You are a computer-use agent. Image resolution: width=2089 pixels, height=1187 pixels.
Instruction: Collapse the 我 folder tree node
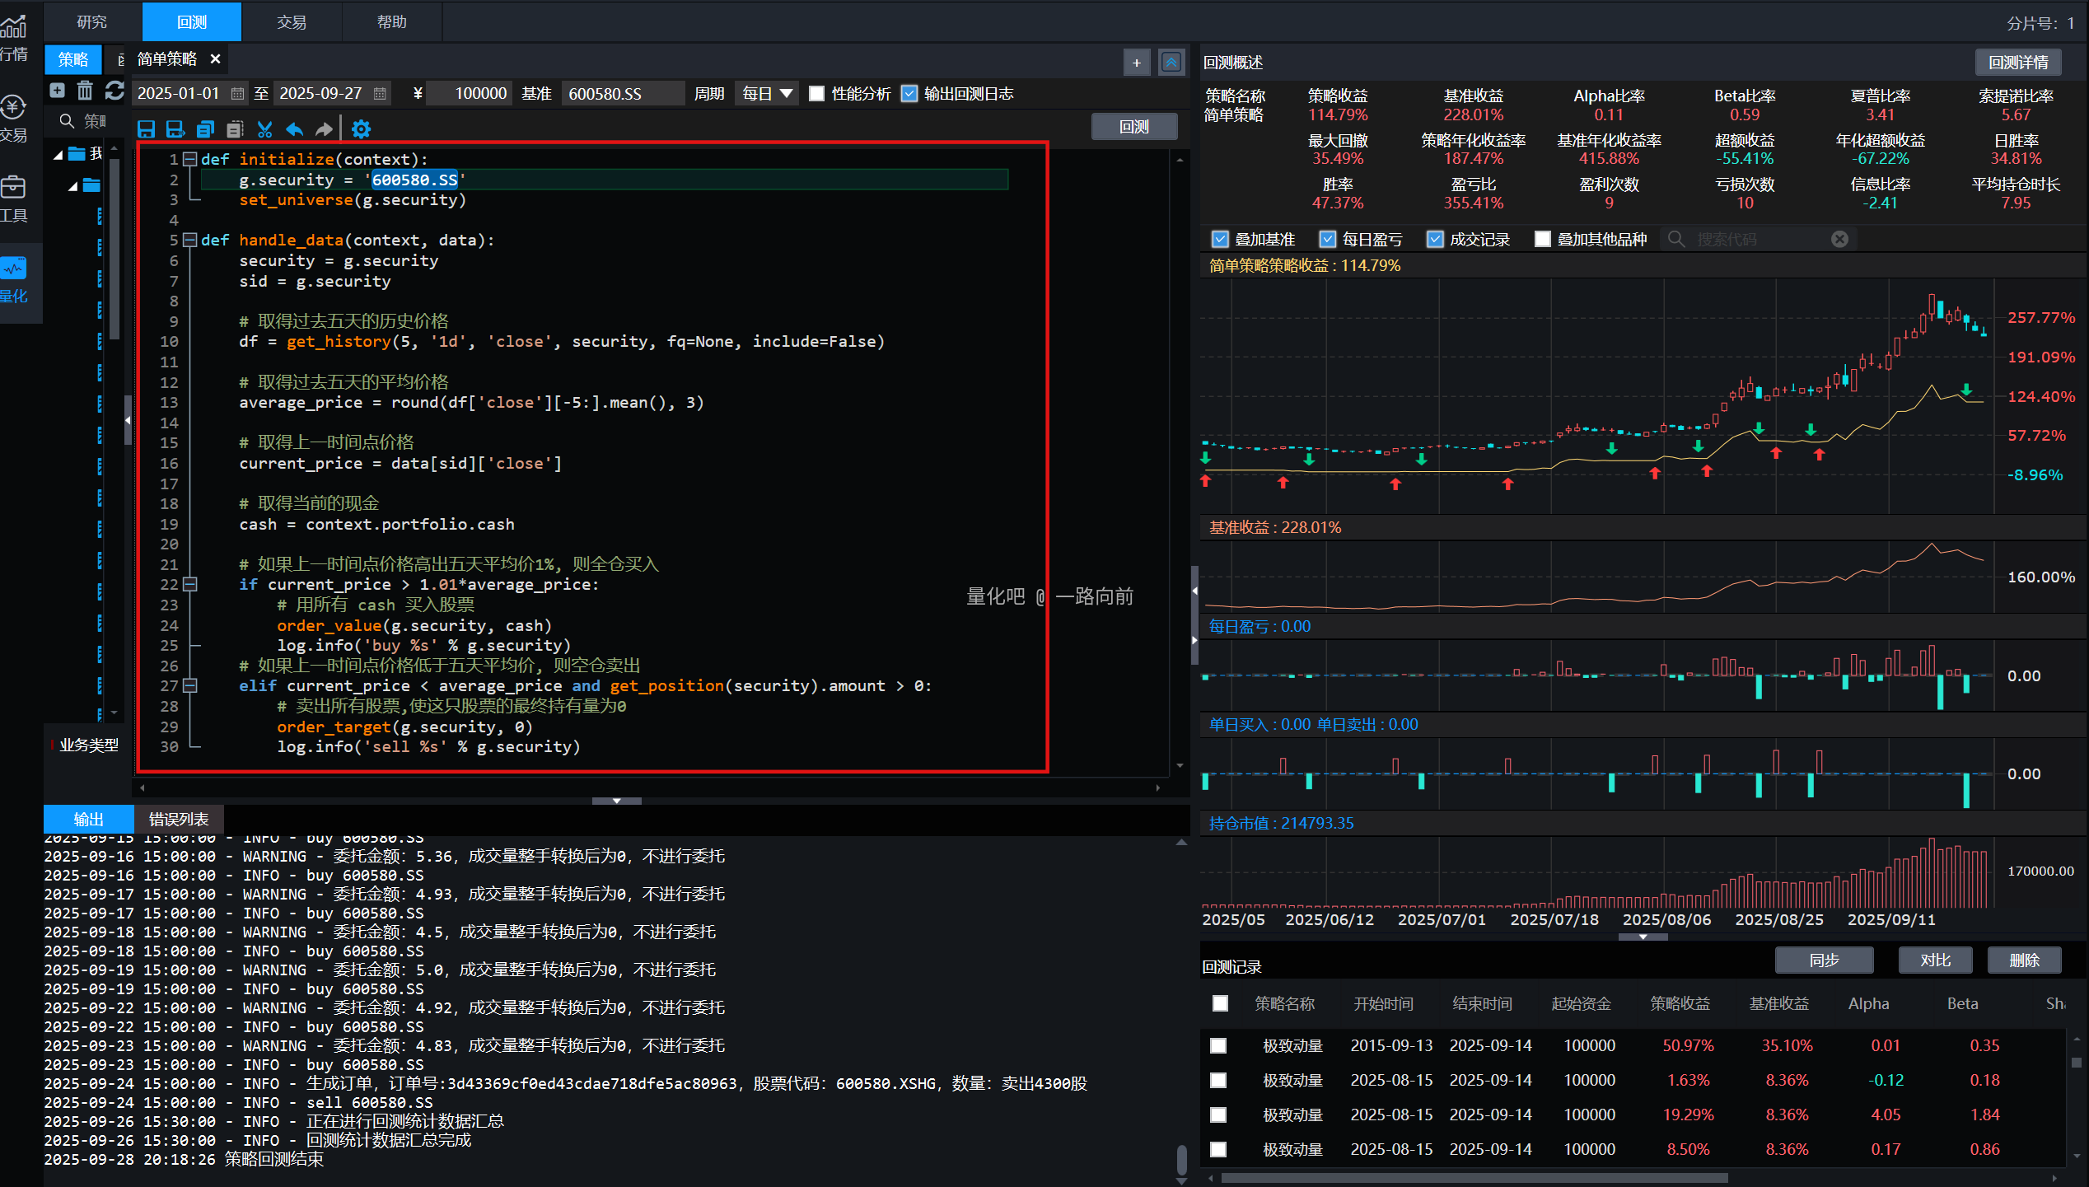(x=58, y=154)
